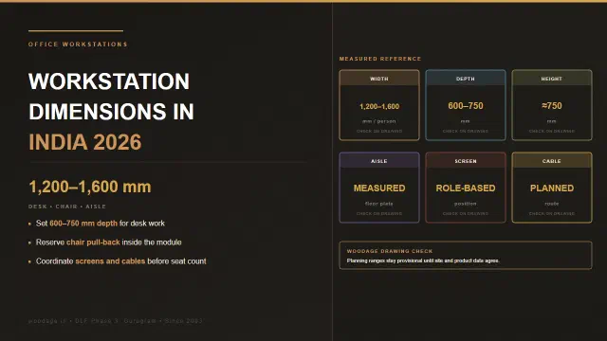Click the mm / person unit text
Screen dimensions: 607x341
point(379,121)
